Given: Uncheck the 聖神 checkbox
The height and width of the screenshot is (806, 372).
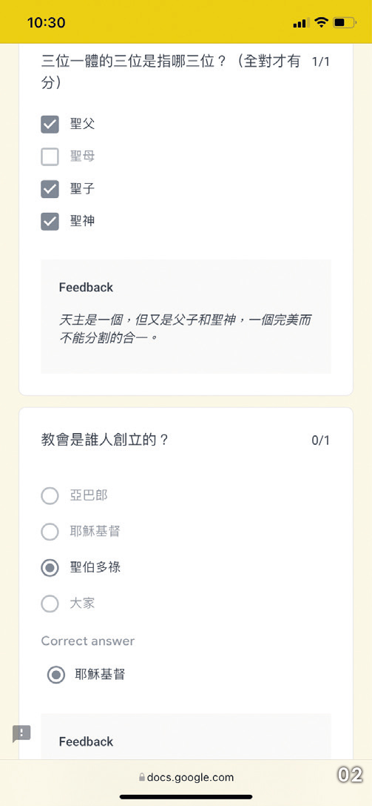Looking at the screenshot, I should tap(50, 222).
